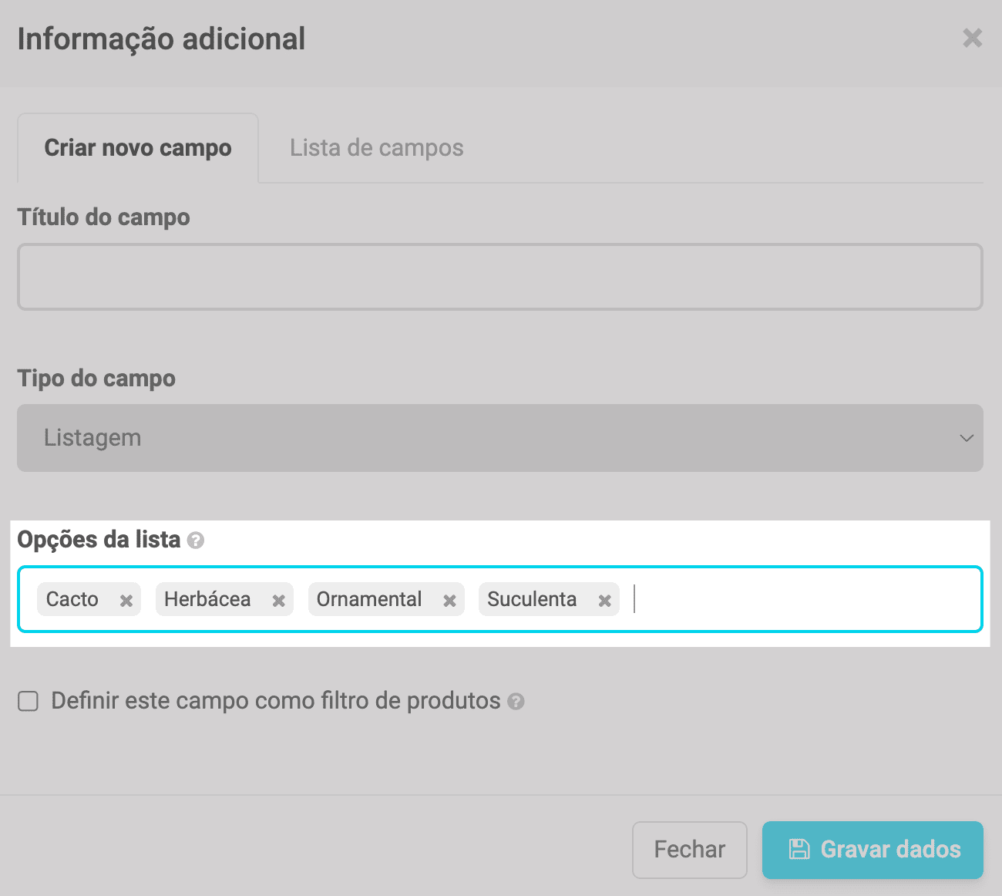
Task: Save with the Gravar dados button
Action: click(x=873, y=850)
